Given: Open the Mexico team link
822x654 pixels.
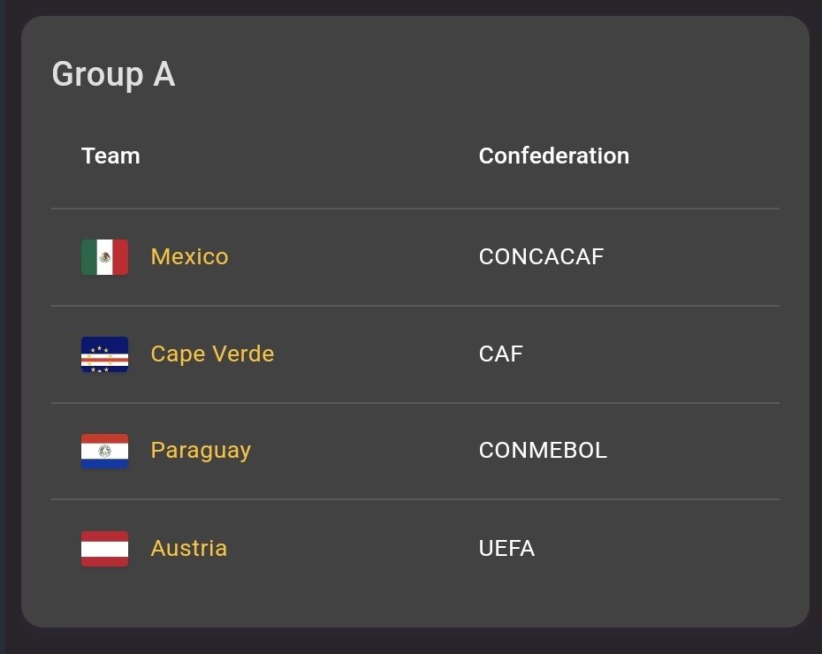Looking at the screenshot, I should [189, 257].
